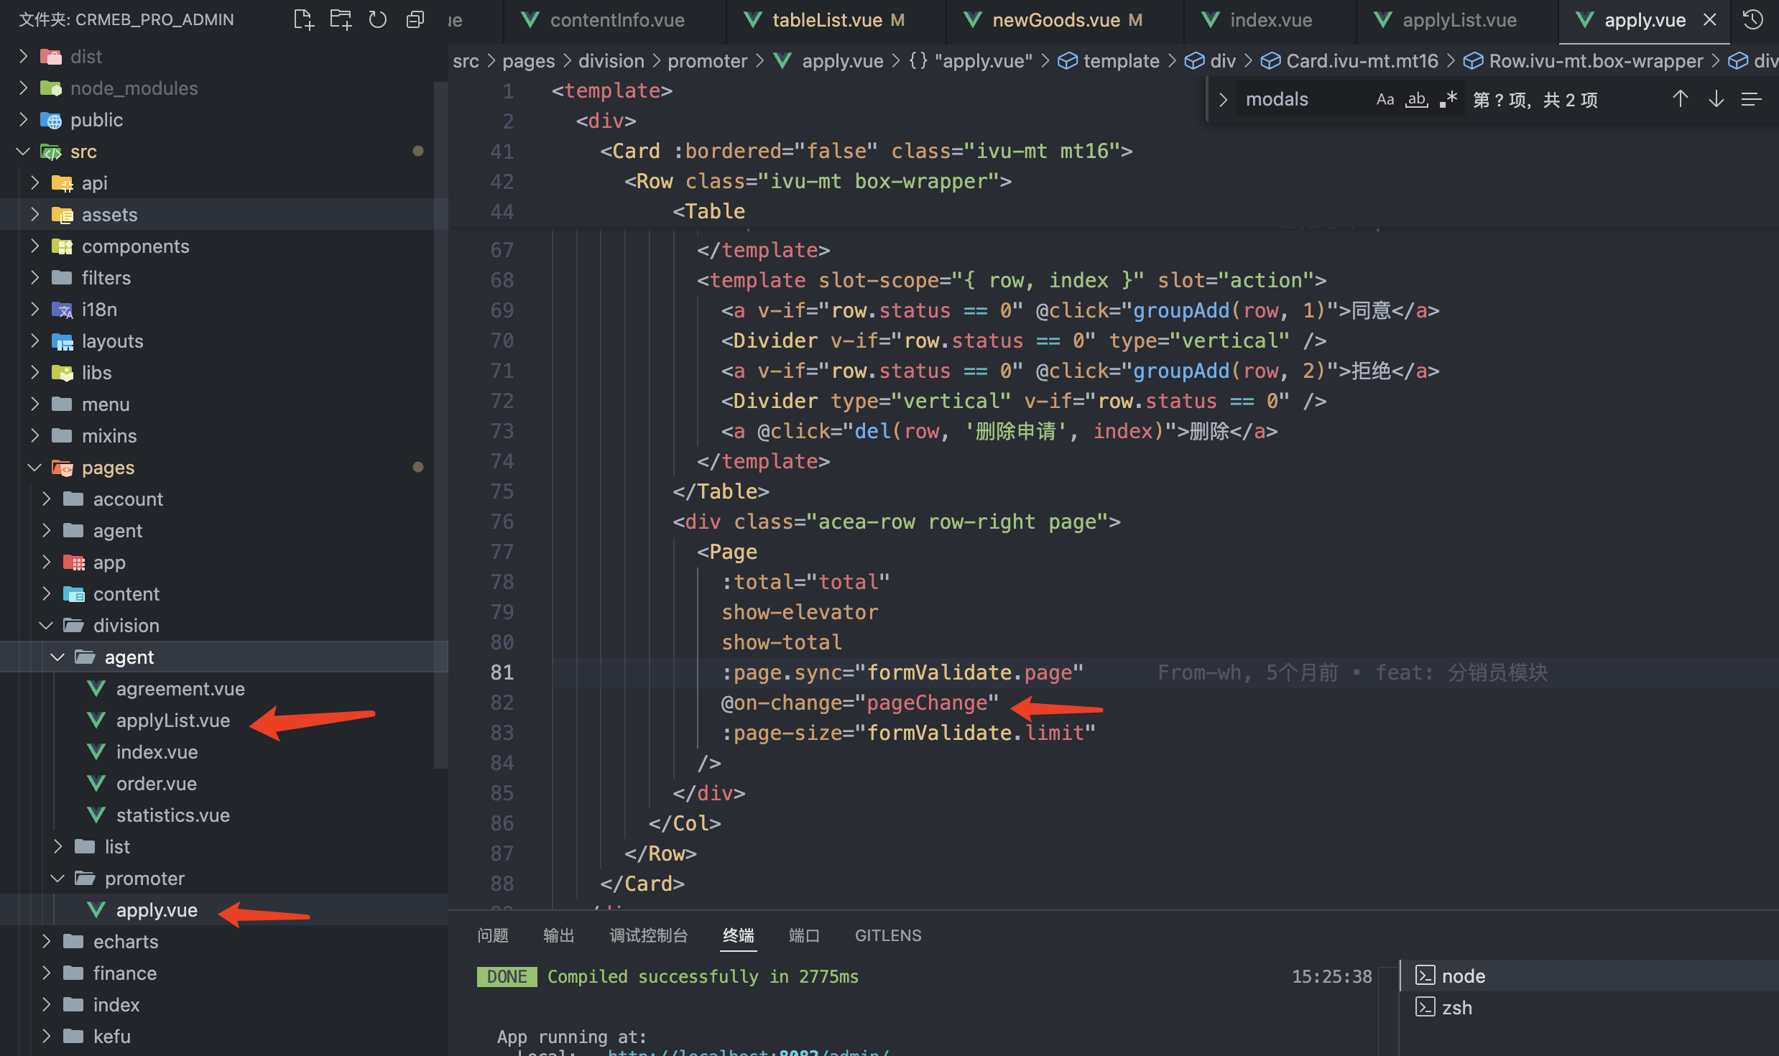The image size is (1779, 1056).
Task: Open the 问题 (Problems) panel tab
Action: click(x=493, y=935)
